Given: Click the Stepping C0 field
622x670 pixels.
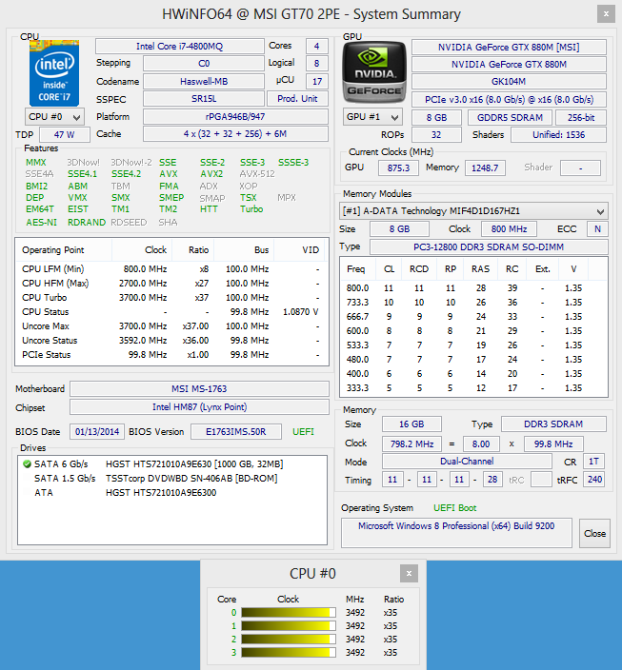Looking at the screenshot, I should click(x=204, y=64).
